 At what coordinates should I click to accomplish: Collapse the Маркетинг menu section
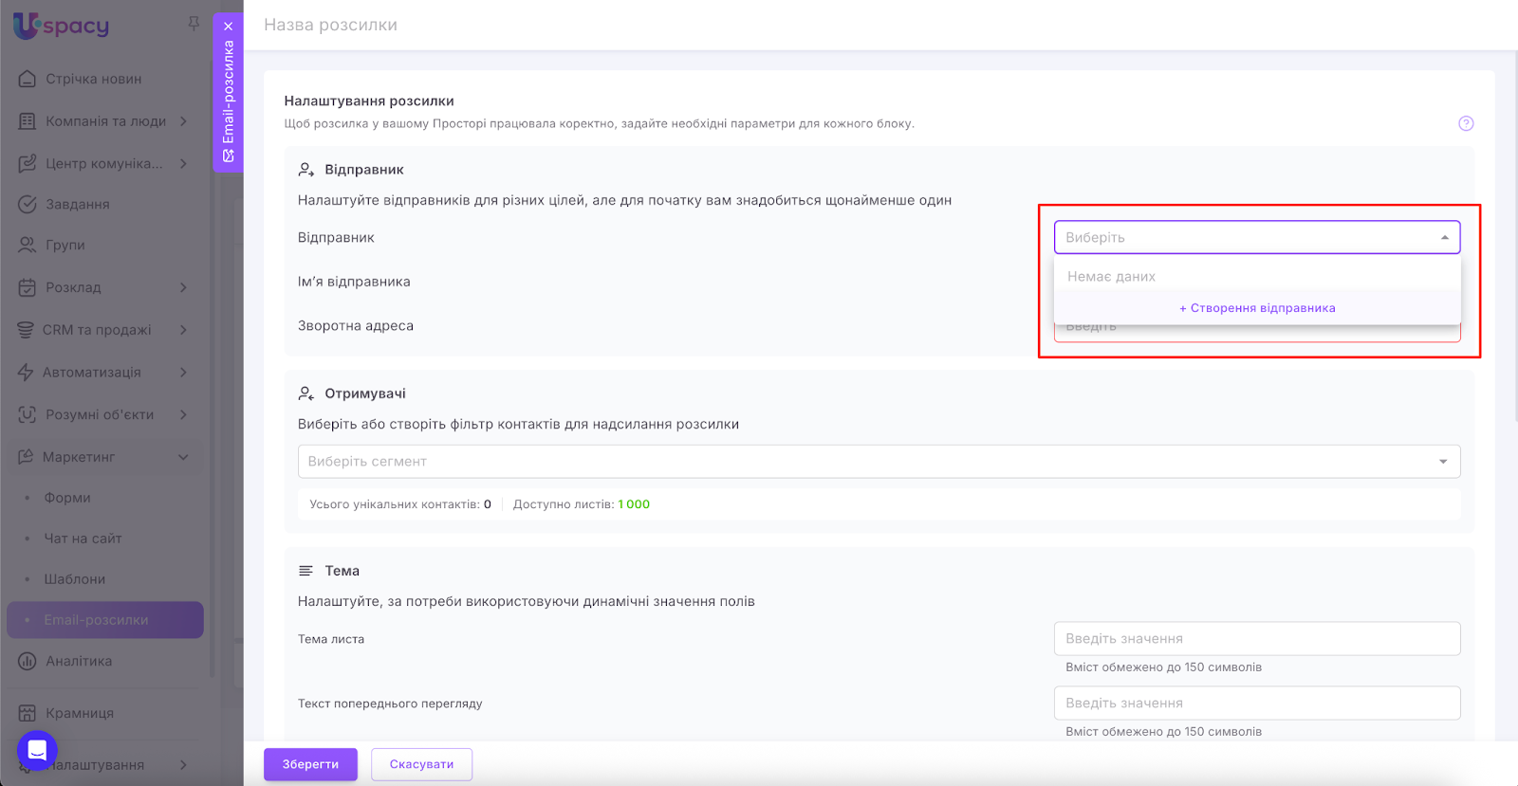point(183,457)
